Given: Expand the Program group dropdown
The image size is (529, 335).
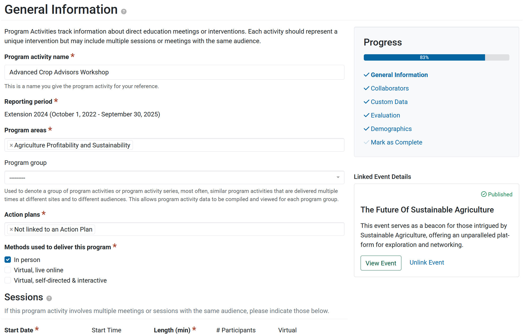Looking at the screenshot, I should pyautogui.click(x=174, y=177).
